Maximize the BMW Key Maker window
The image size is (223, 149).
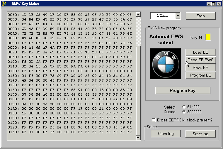tap(214, 4)
